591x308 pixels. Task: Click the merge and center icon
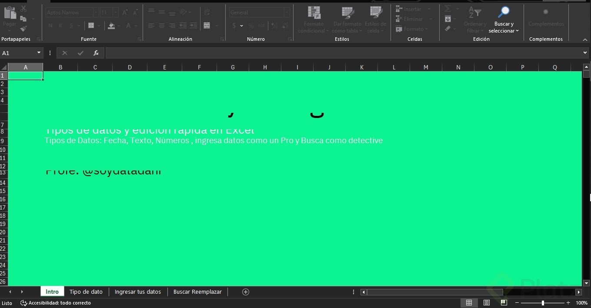pos(207,26)
